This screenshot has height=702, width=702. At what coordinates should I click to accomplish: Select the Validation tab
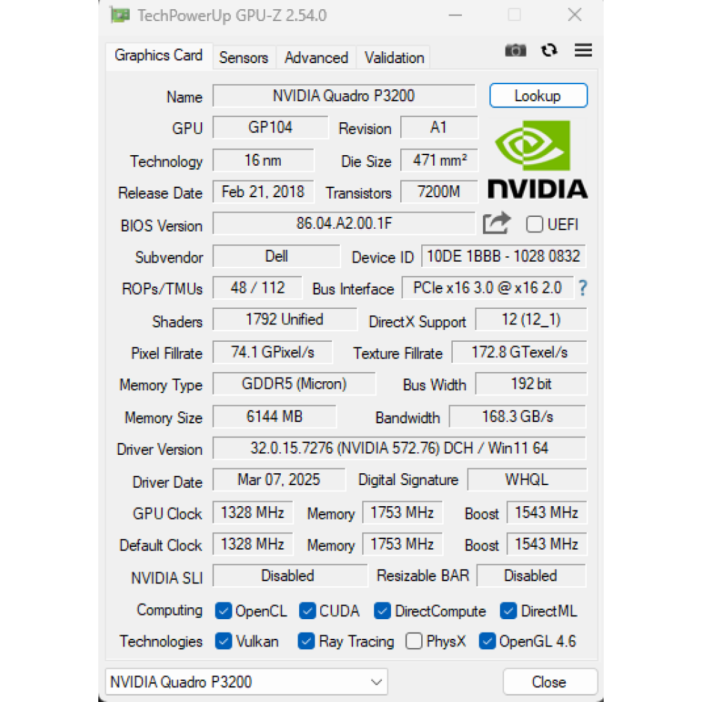pos(393,58)
